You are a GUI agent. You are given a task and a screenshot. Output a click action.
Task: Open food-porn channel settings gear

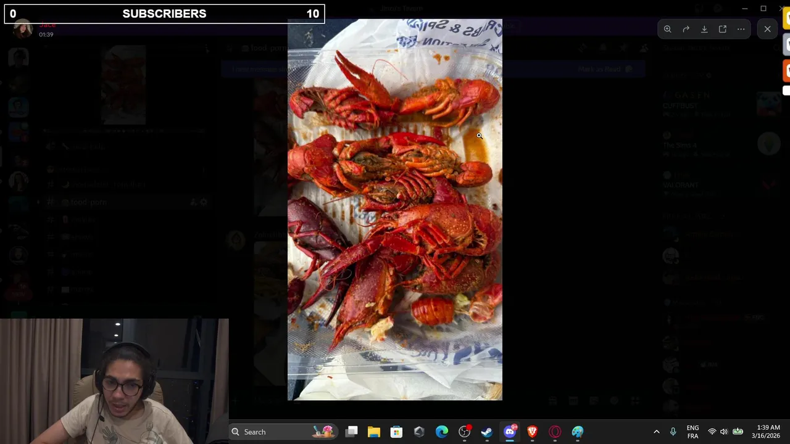[204, 202]
